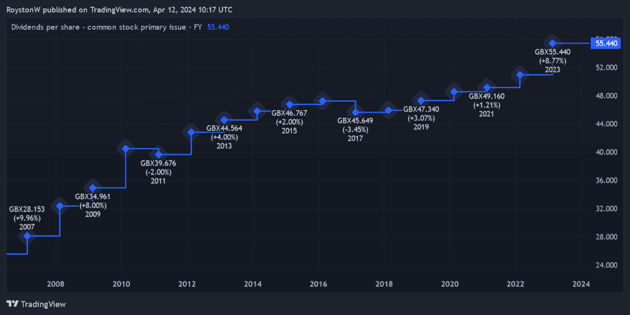The image size is (630, 315).
Task: Select the GBX28.153 2007 annotation label
Action: [27, 218]
